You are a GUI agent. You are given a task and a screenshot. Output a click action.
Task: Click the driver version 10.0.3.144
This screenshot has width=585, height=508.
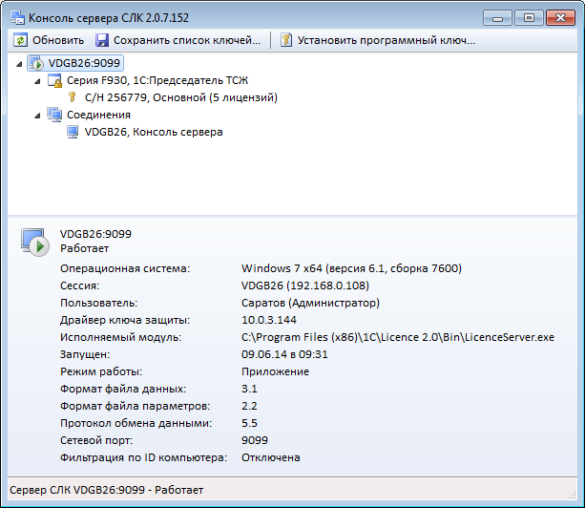269,320
